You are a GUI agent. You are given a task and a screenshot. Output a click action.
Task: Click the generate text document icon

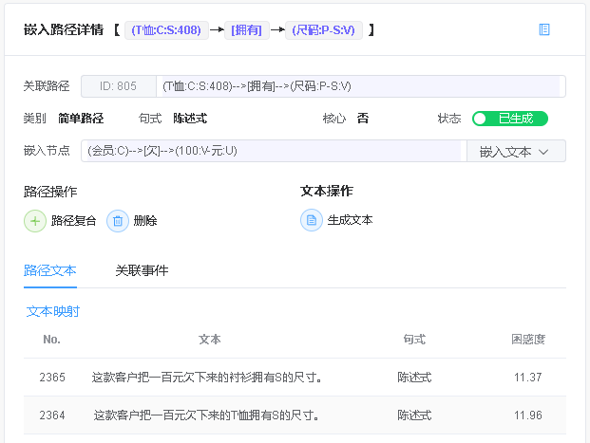312,220
